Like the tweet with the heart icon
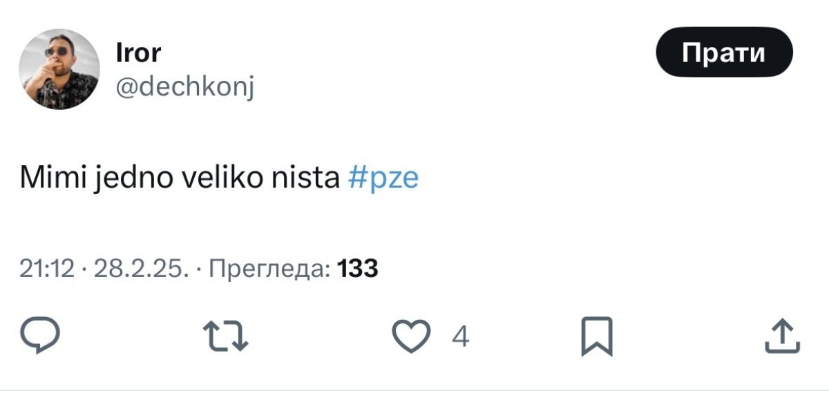Screen dimensions: 829x402 point(412,336)
